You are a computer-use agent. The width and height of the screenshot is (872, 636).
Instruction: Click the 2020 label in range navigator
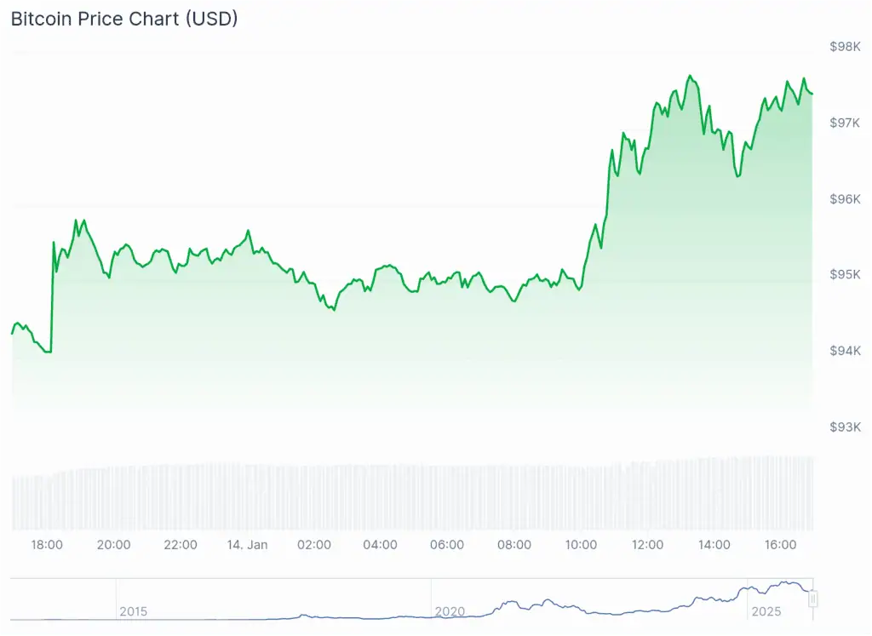point(449,611)
